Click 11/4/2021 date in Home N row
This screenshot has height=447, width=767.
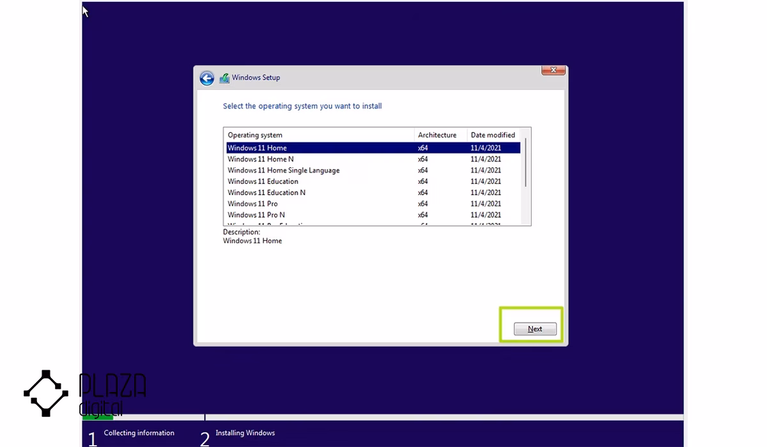(486, 159)
